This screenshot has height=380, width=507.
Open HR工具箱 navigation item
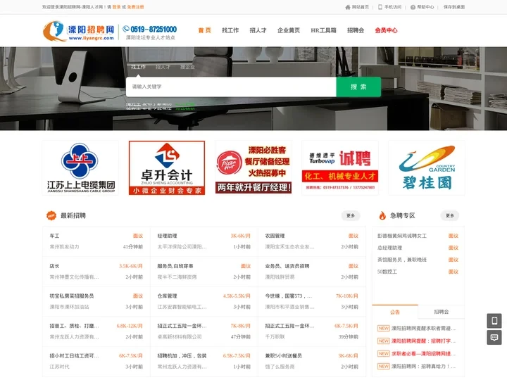[323, 30]
